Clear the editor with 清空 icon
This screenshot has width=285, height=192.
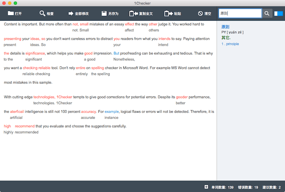coord(204,13)
